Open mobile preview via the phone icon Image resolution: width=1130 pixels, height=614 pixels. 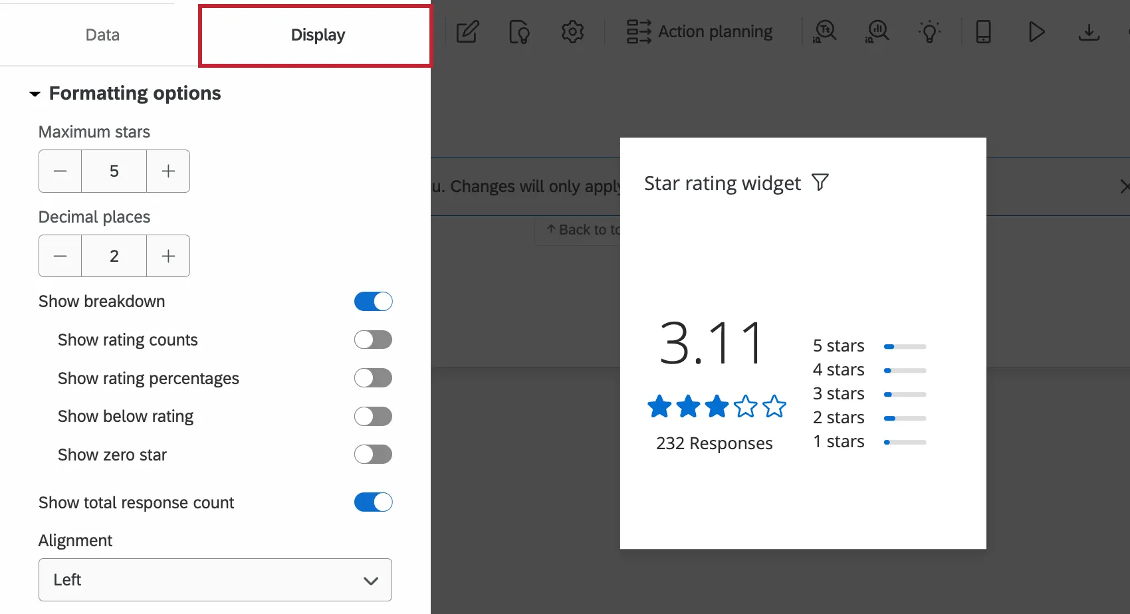point(984,31)
